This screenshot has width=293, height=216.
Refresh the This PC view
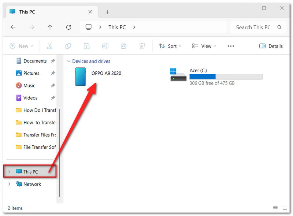pos(68,27)
